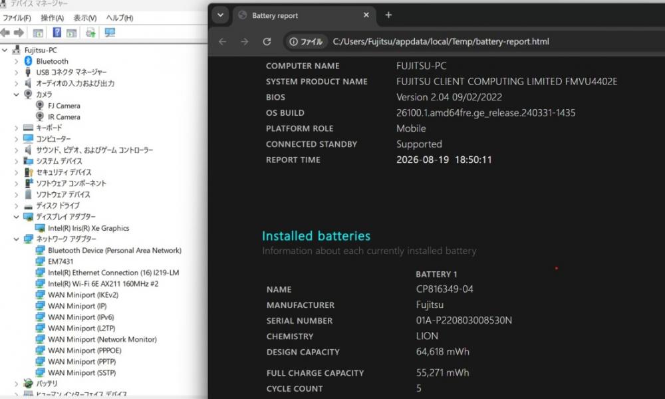
Task: Select Intel(R) Wi-Fi 6E AX211 160MHz #2
Action: point(103,284)
